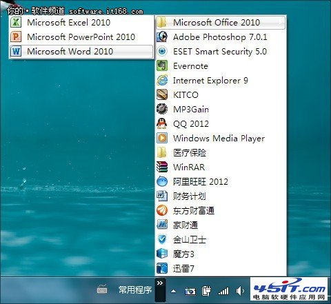Viewport: 331px width, 304px height.
Task: Click the power plug battery tray icon
Action: [x=206, y=291]
